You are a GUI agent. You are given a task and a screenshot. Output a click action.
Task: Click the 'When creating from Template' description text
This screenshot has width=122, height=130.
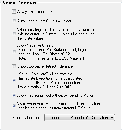click(57, 34)
